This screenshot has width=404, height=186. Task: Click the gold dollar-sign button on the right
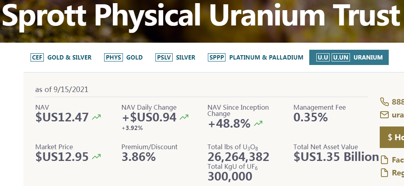point(392,137)
